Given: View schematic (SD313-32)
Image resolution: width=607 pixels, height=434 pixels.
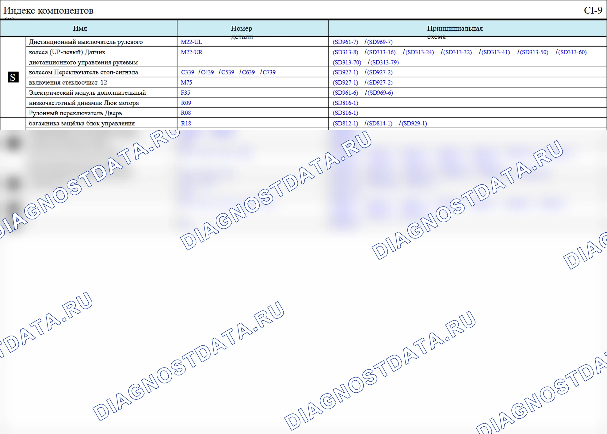Looking at the screenshot, I should coord(458,52).
